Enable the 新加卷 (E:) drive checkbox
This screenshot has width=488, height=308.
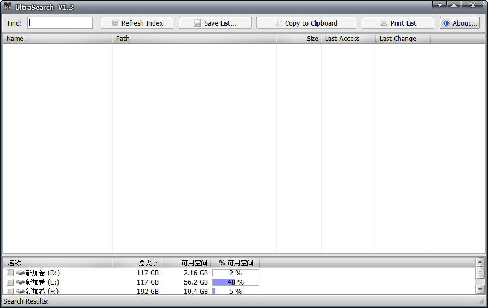10,282
